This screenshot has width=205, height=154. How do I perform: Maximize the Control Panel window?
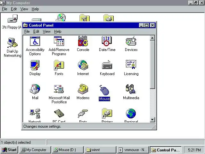[x=146, y=25]
